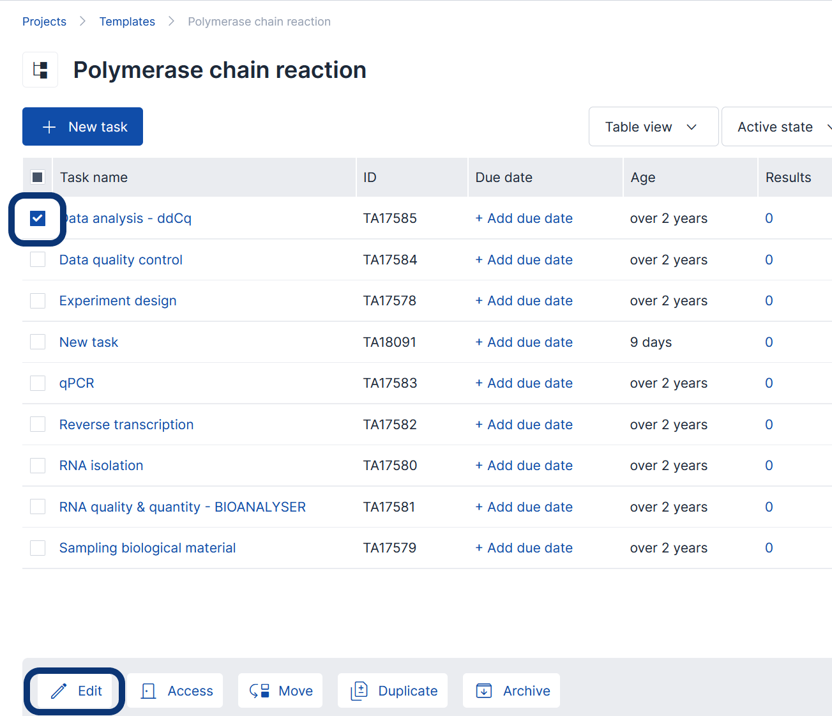Navigate to Templates breadcrumb
832x716 pixels.
pyautogui.click(x=127, y=22)
